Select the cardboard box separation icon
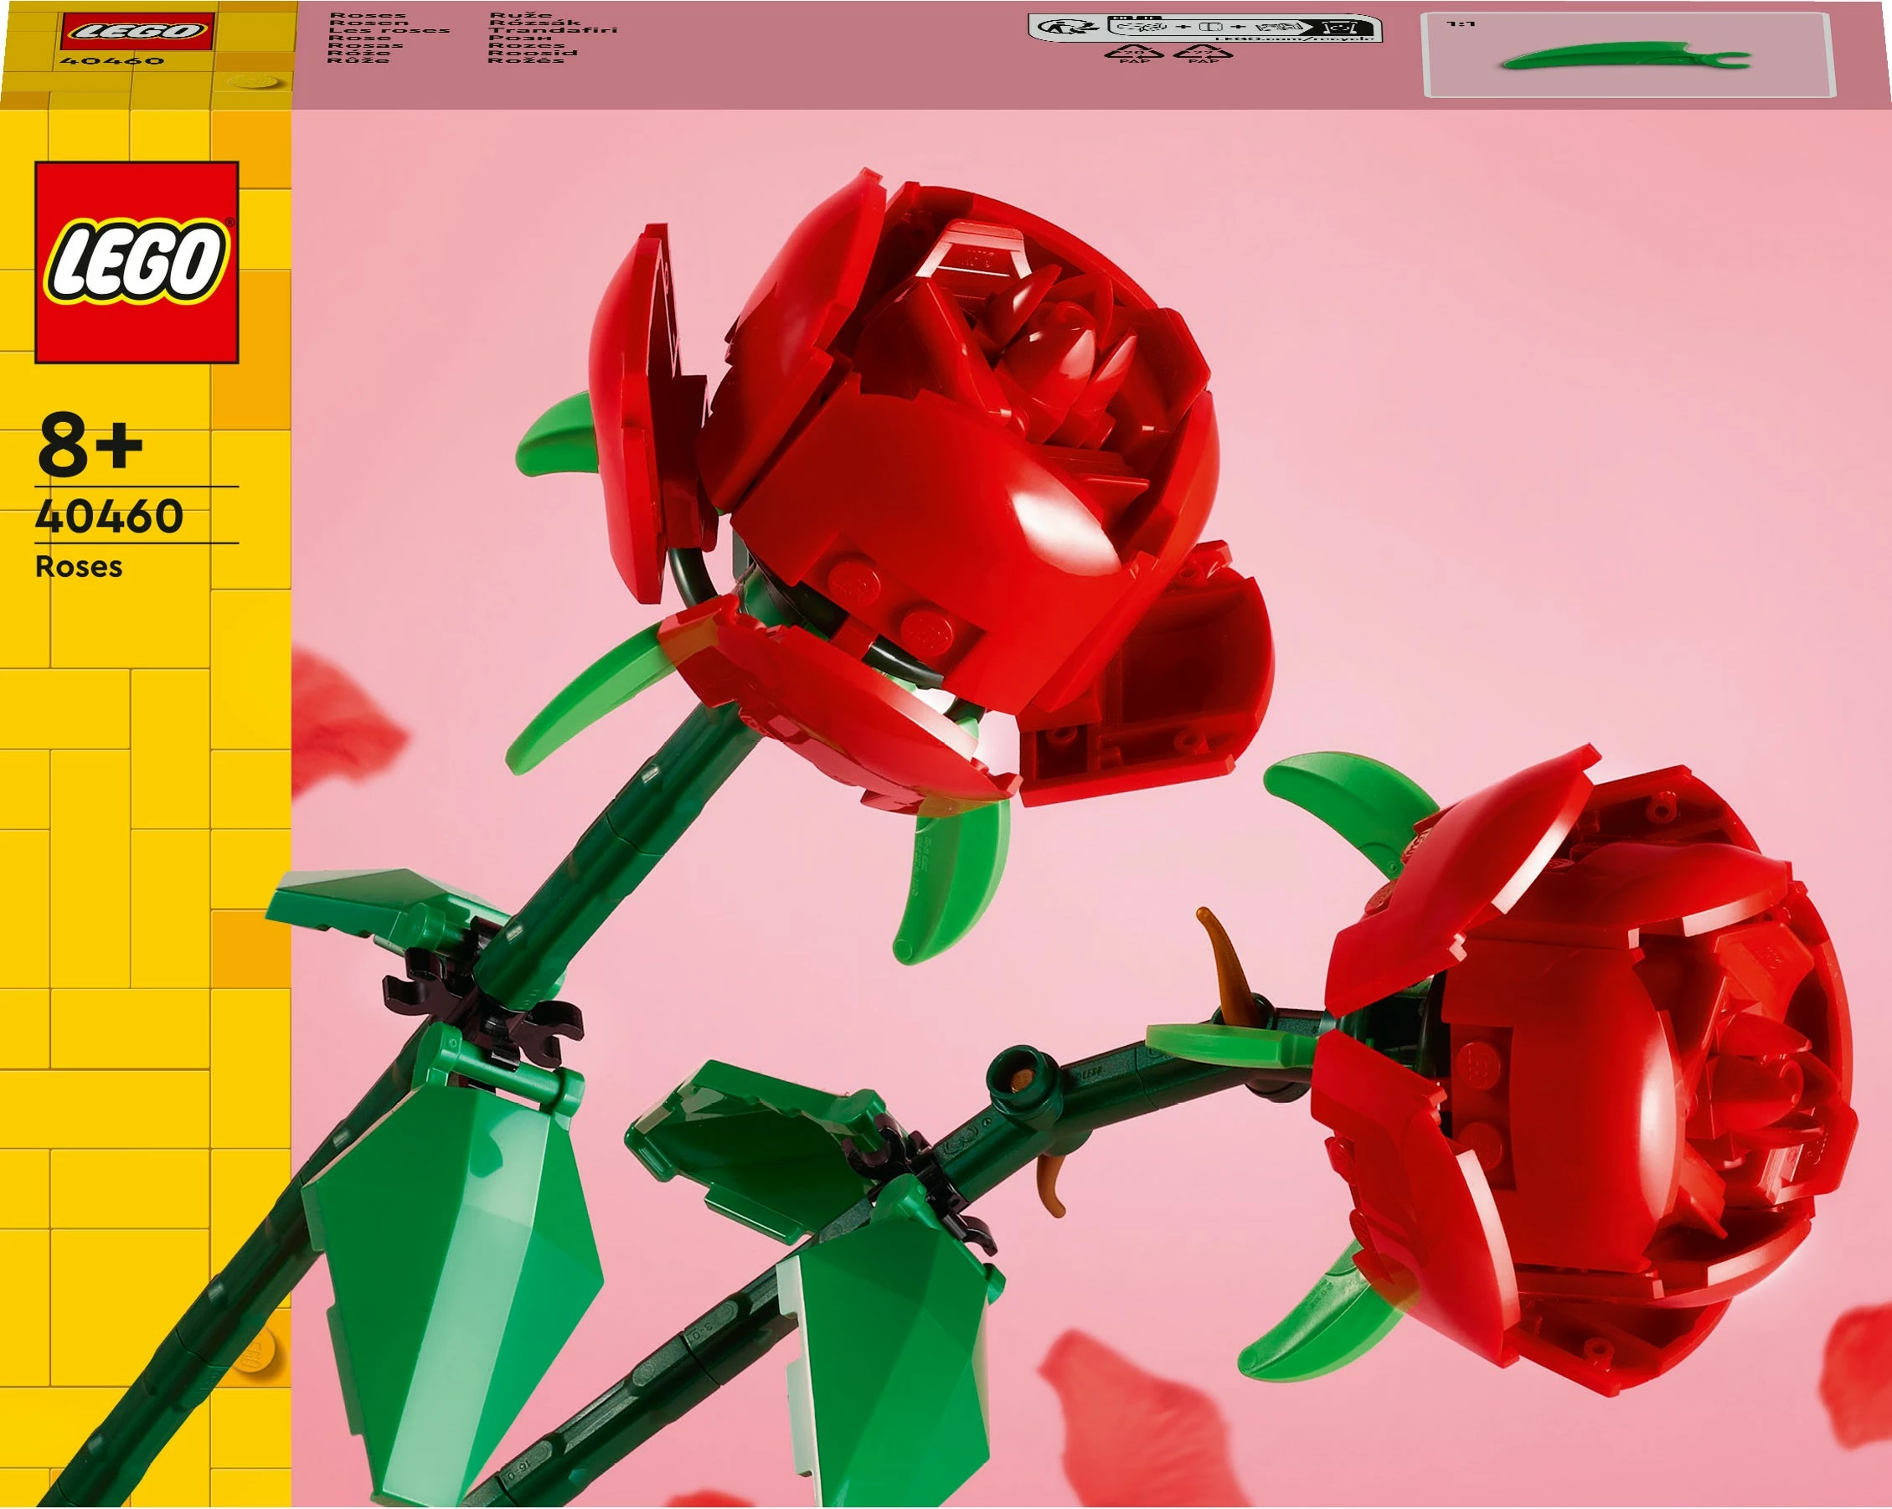 [1211, 26]
